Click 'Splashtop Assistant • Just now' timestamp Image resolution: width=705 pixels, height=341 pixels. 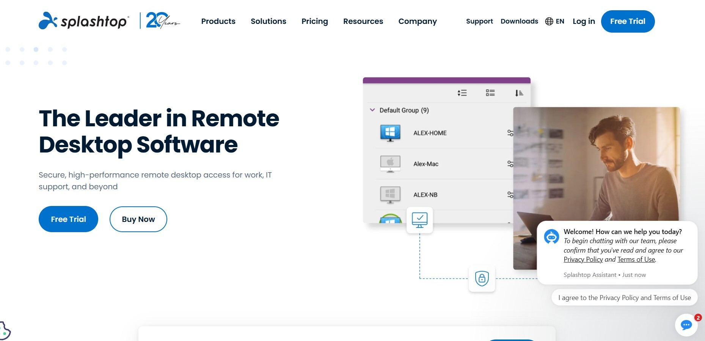[x=605, y=275]
